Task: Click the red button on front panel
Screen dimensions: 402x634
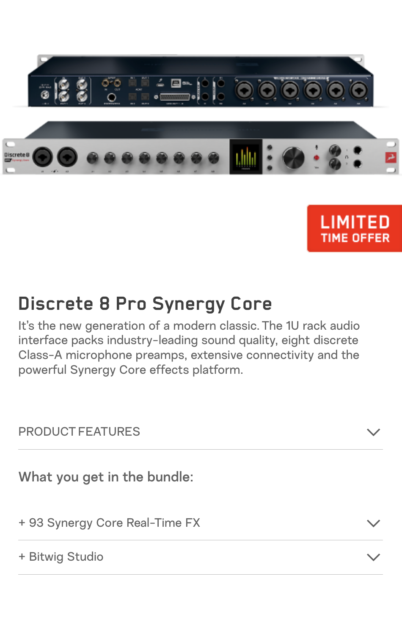Action: coord(316,158)
